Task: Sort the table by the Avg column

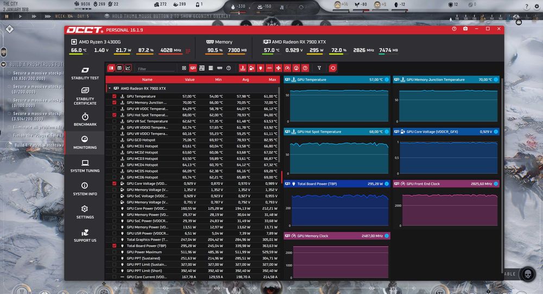Action: pyautogui.click(x=245, y=80)
